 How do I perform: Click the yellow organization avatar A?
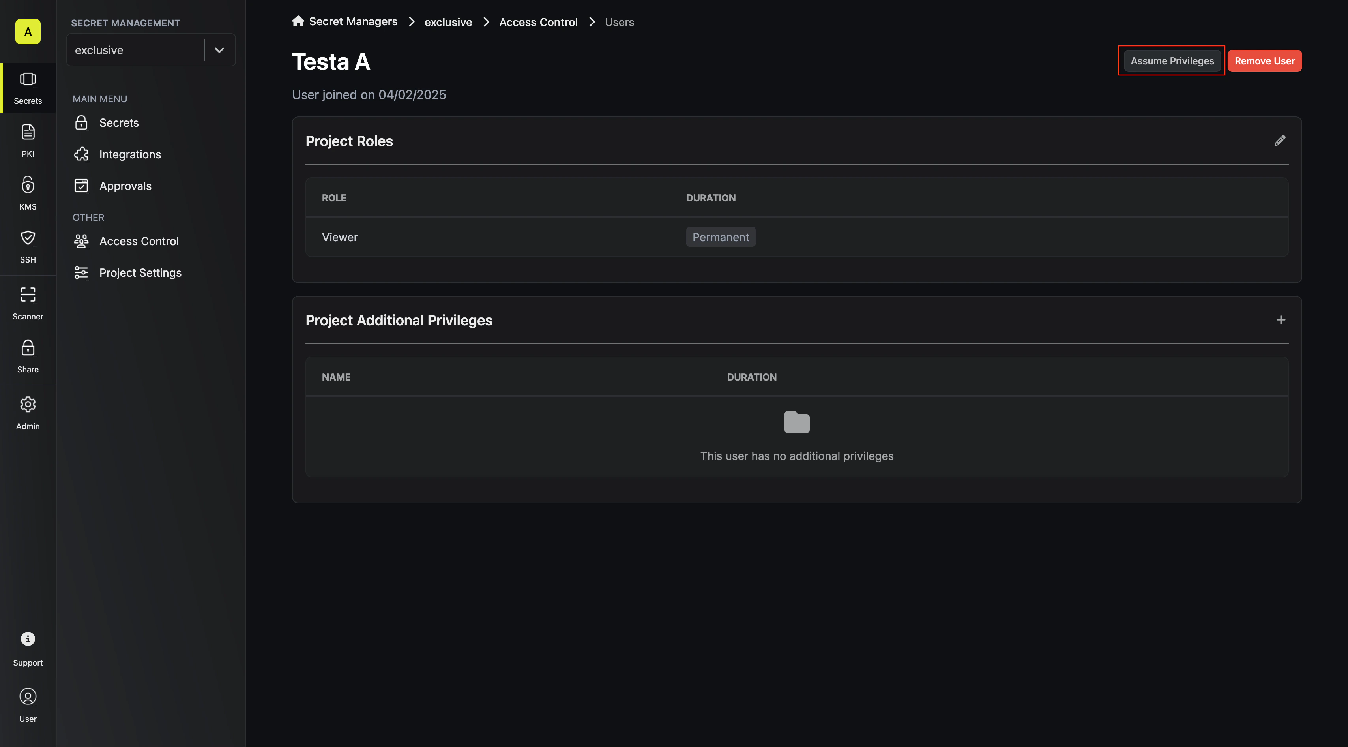pos(28,32)
